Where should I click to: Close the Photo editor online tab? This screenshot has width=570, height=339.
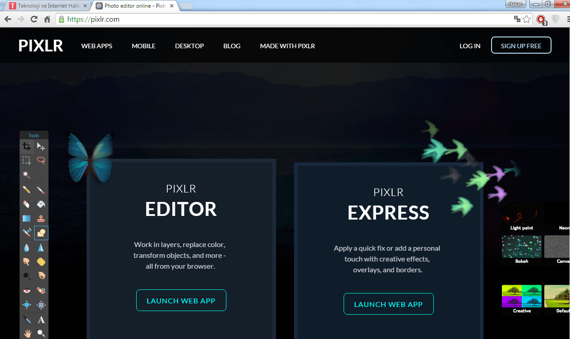pyautogui.click(x=171, y=6)
